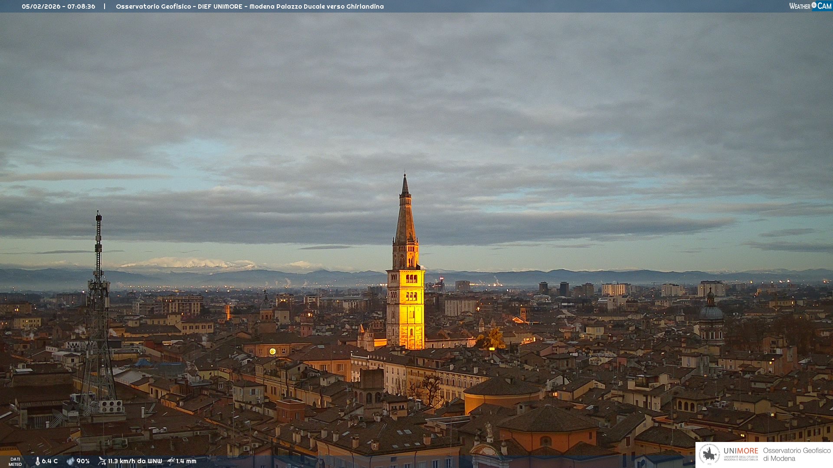Click the illuminated Ghirlandina tower
833x468 pixels.
point(406,299)
